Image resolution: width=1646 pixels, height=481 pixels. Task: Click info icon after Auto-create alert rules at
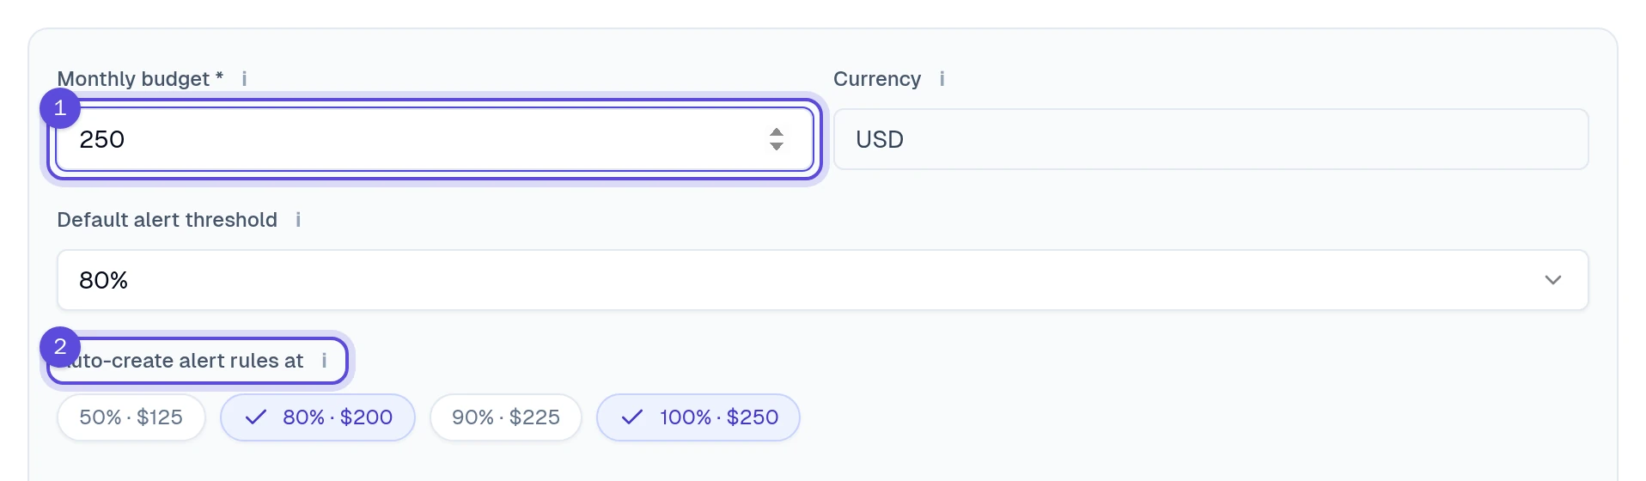point(324,361)
